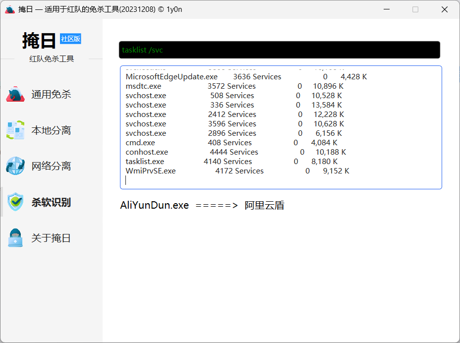Click the AliYunDun.exe detection result text
This screenshot has height=343, width=460.
(202, 205)
